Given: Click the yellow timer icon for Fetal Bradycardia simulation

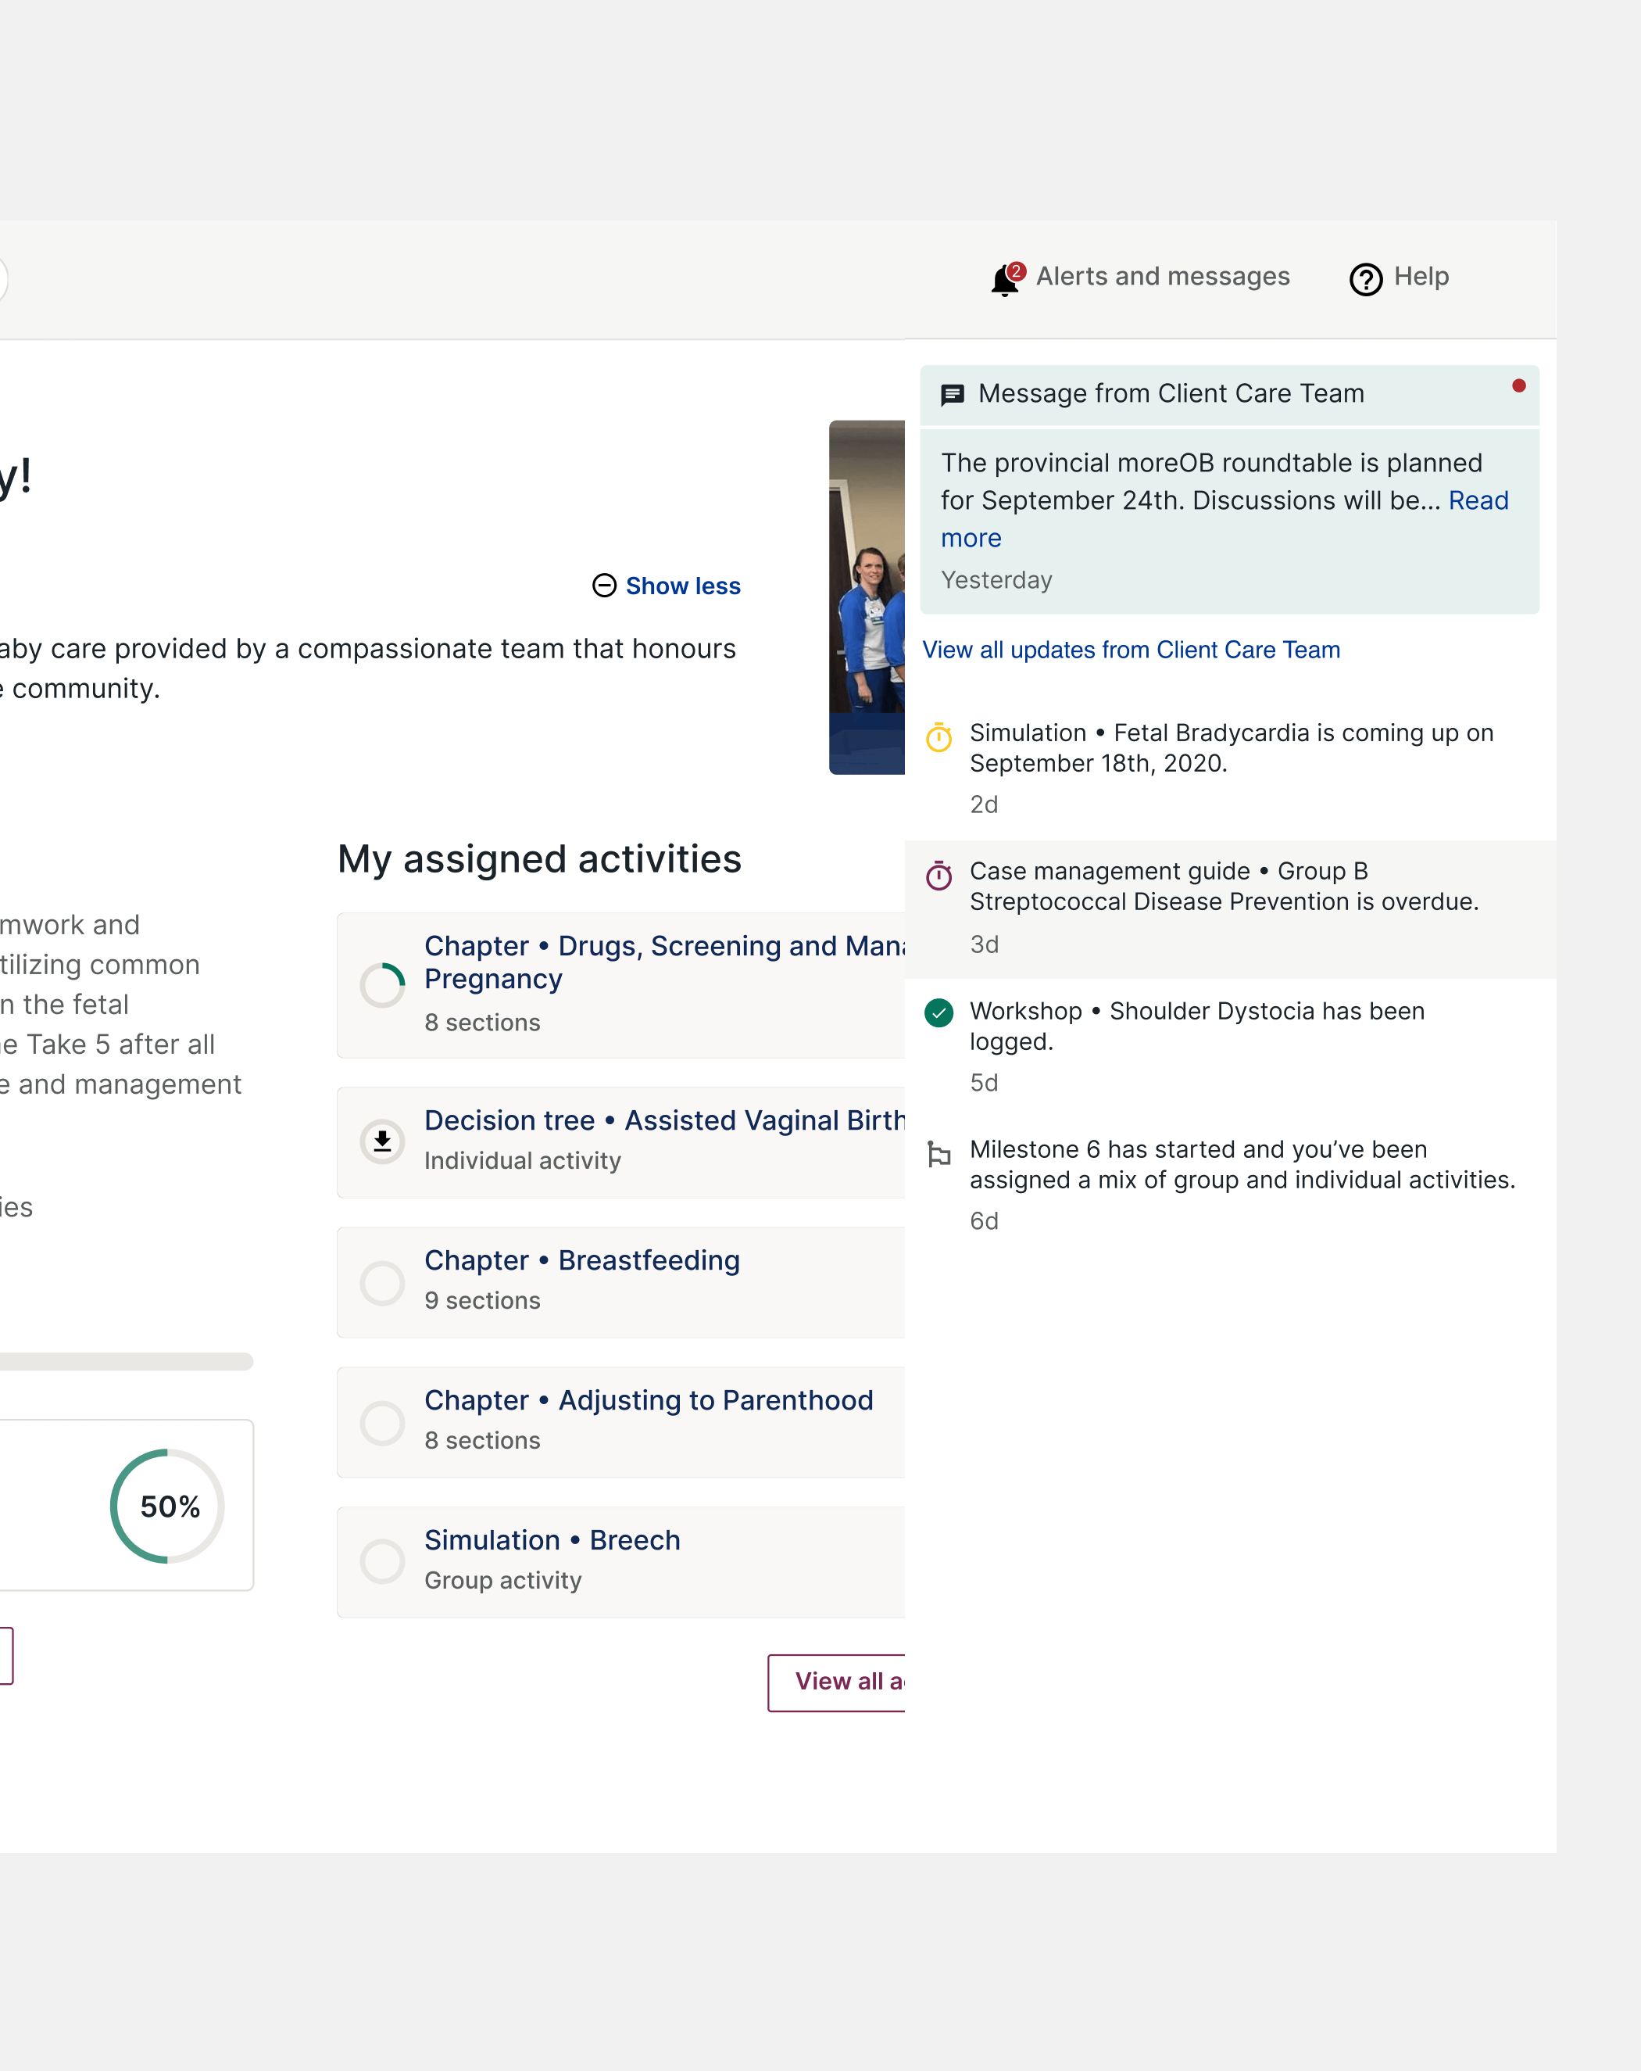Looking at the screenshot, I should point(938,736).
